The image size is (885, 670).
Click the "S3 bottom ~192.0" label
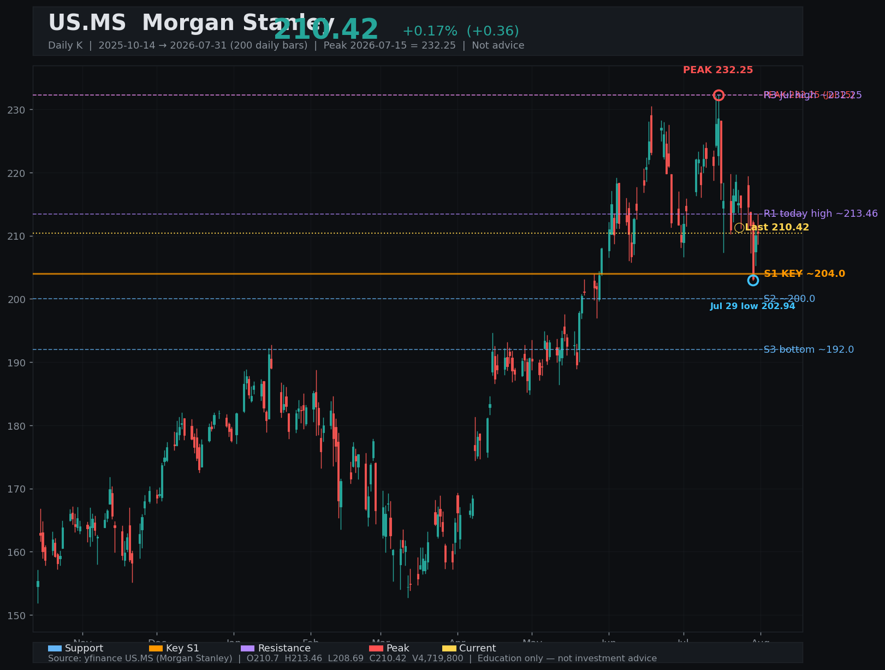[809, 349]
